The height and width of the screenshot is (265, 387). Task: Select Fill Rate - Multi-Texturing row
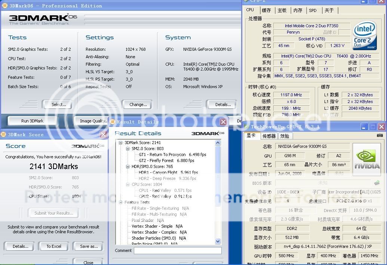[x=159, y=214]
